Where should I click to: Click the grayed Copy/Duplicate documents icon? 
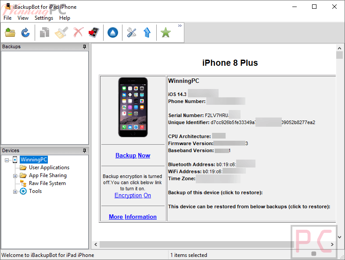tap(45, 33)
